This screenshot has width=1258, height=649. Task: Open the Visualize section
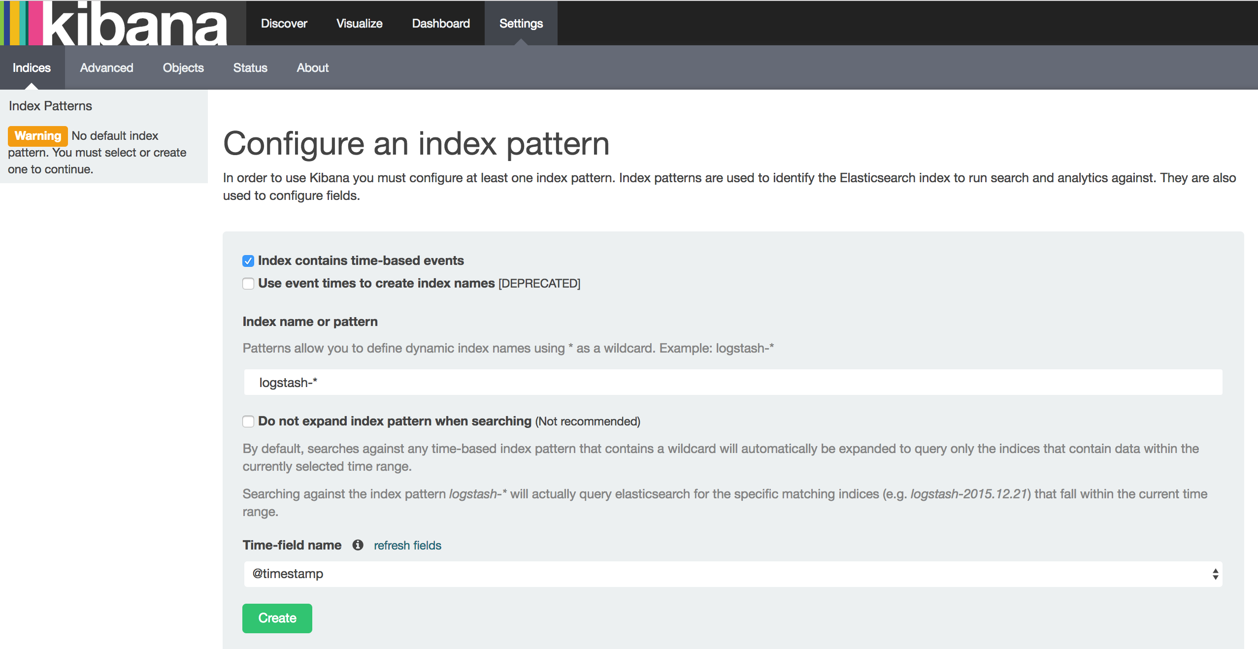[x=358, y=22]
